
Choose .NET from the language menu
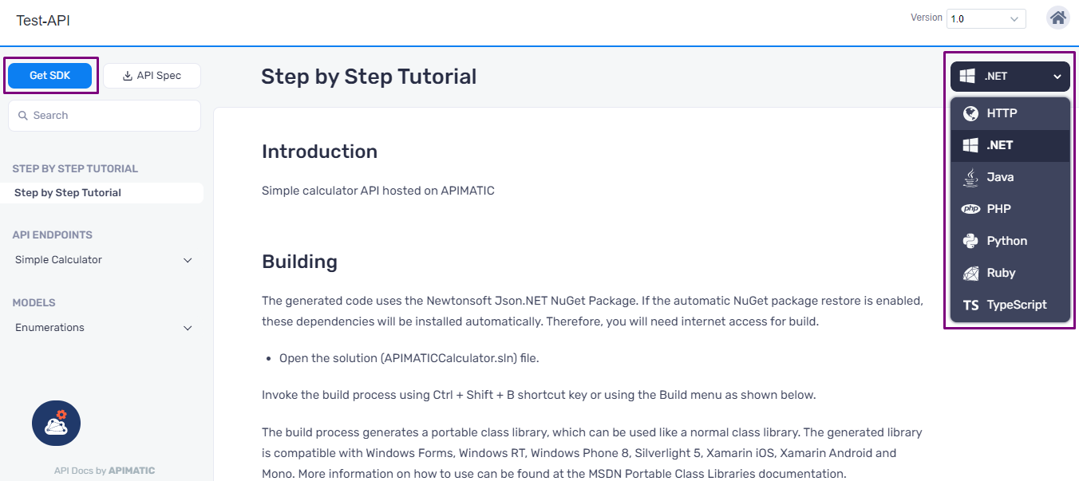click(1010, 145)
